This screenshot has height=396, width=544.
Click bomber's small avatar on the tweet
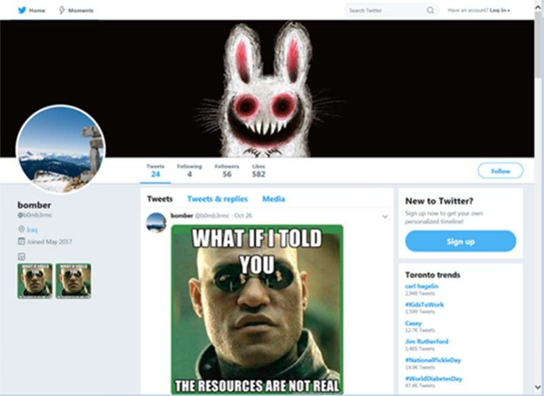156,222
